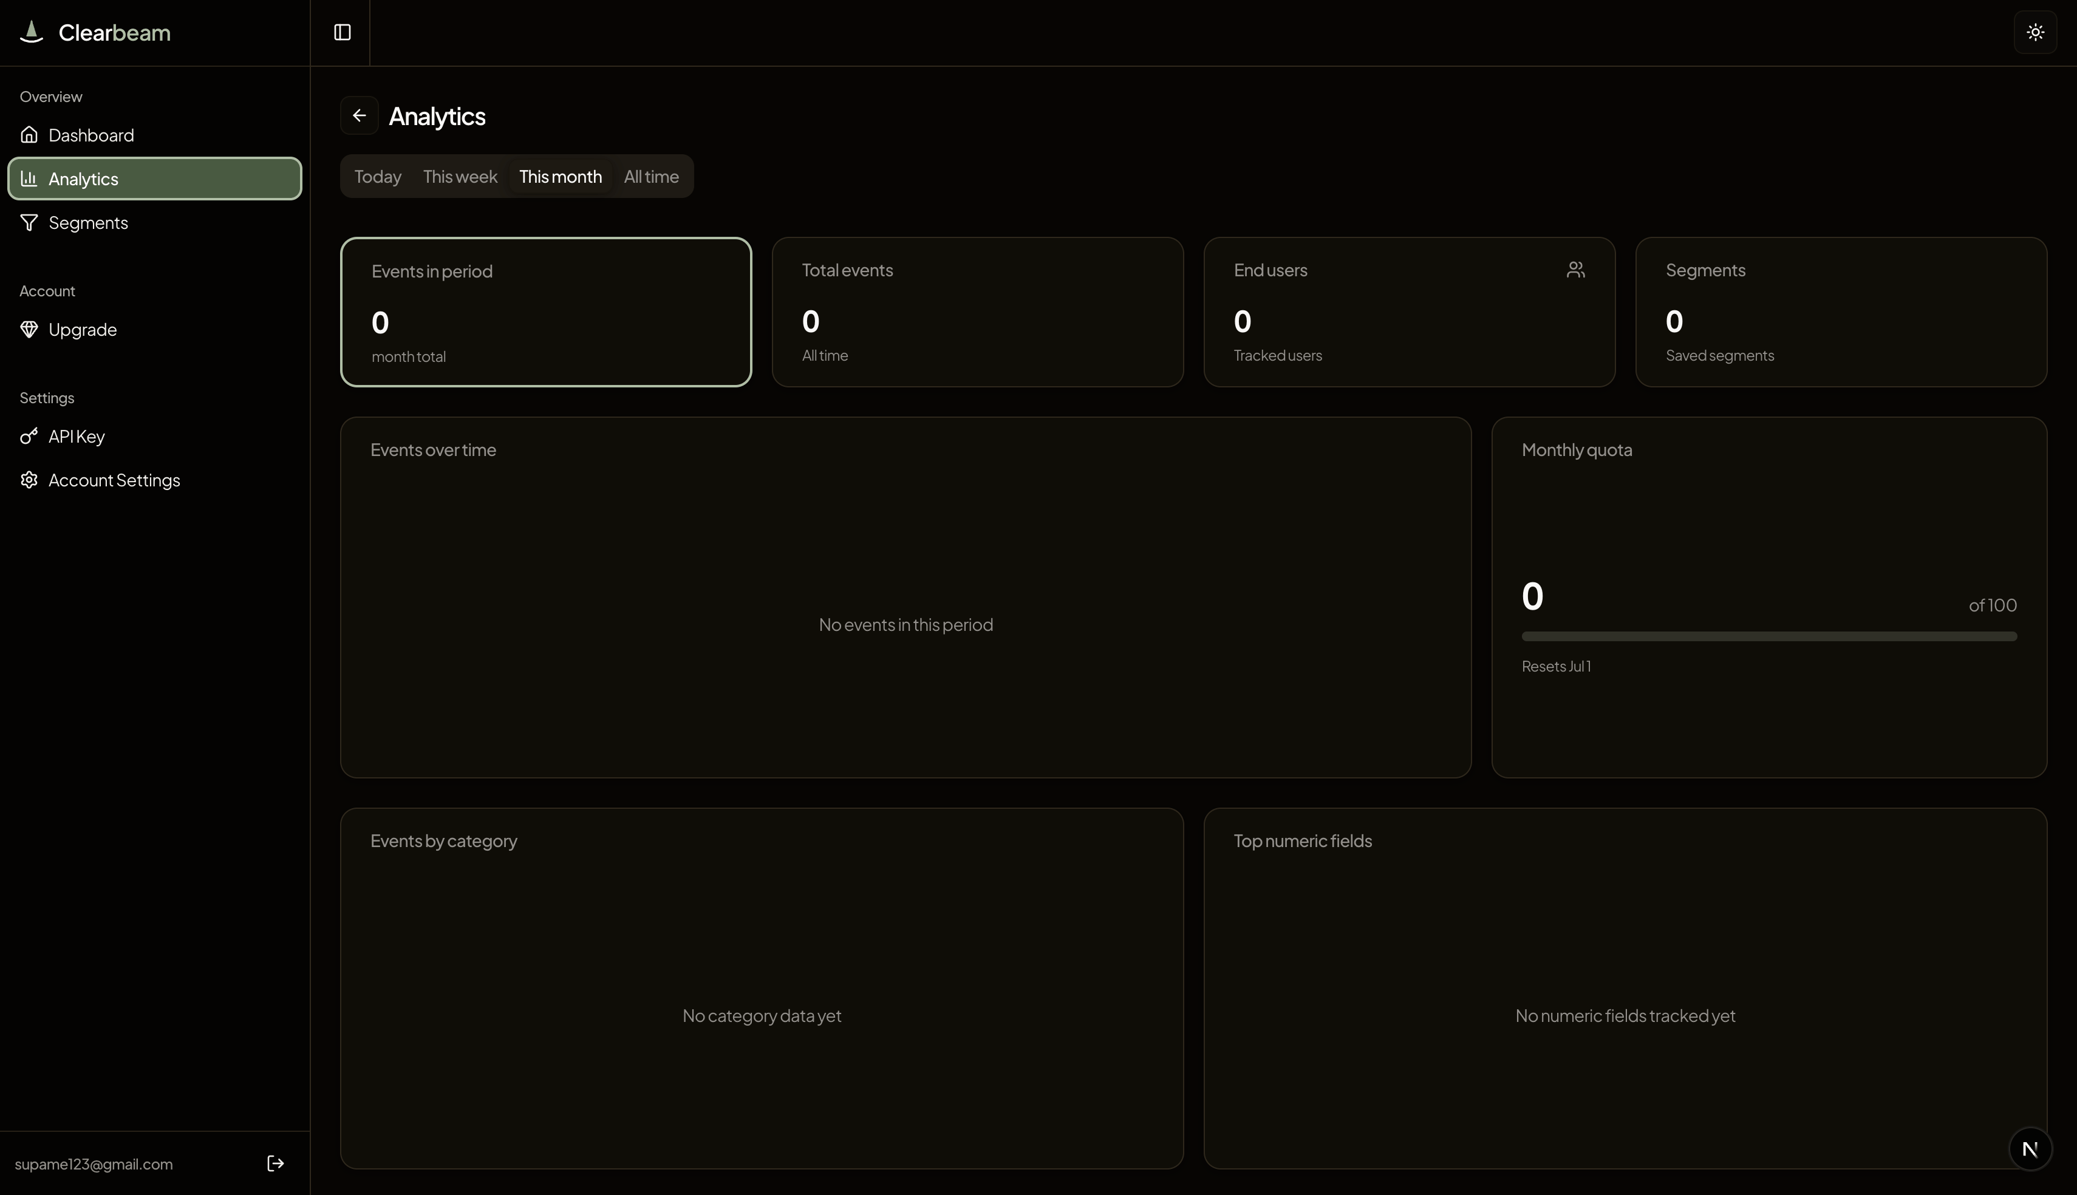2077x1195 pixels.
Task: Click 'No numeric fields tracked yet' message
Action: tap(1625, 1015)
